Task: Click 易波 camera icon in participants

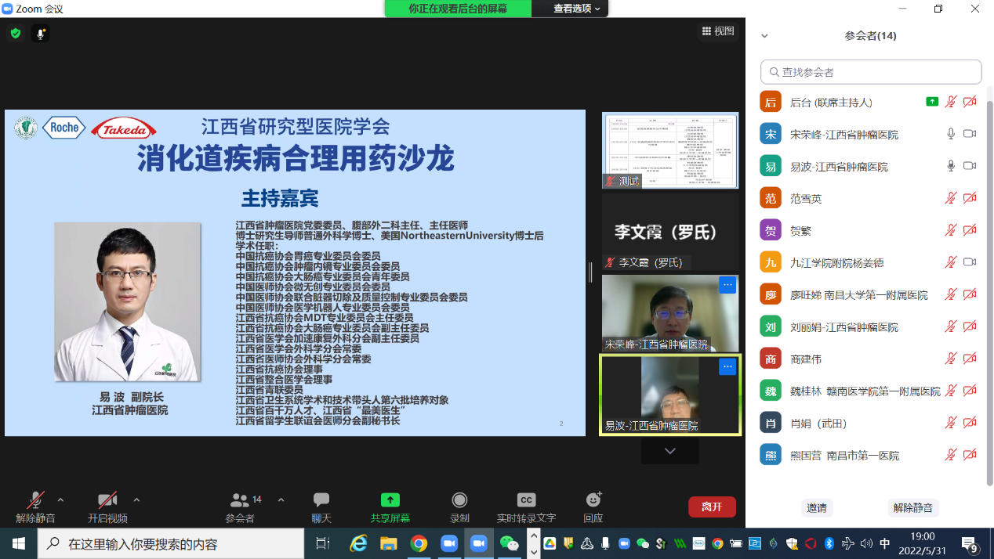Action: point(970,166)
